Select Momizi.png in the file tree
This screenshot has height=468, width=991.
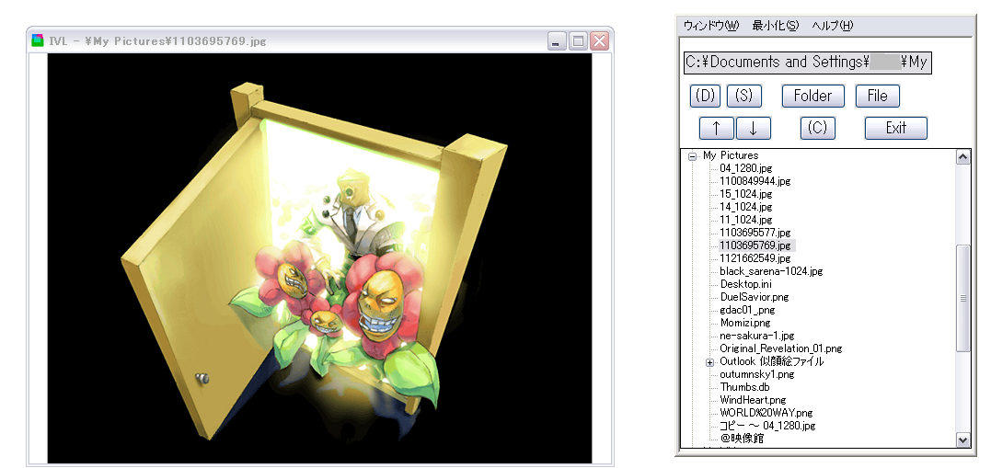click(745, 323)
